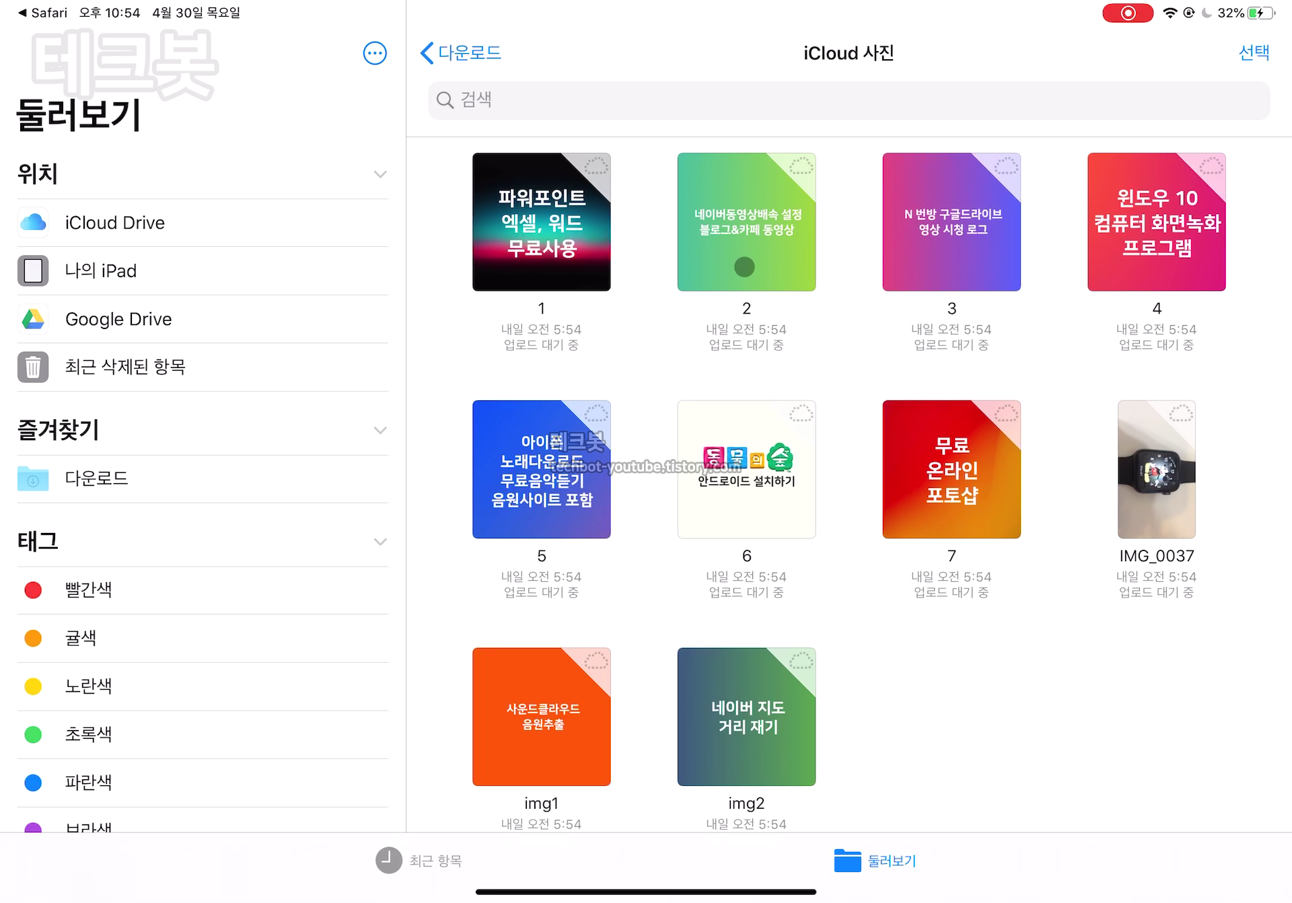Go back to 다운로드 folder
The width and height of the screenshot is (1292, 903).
coord(462,52)
